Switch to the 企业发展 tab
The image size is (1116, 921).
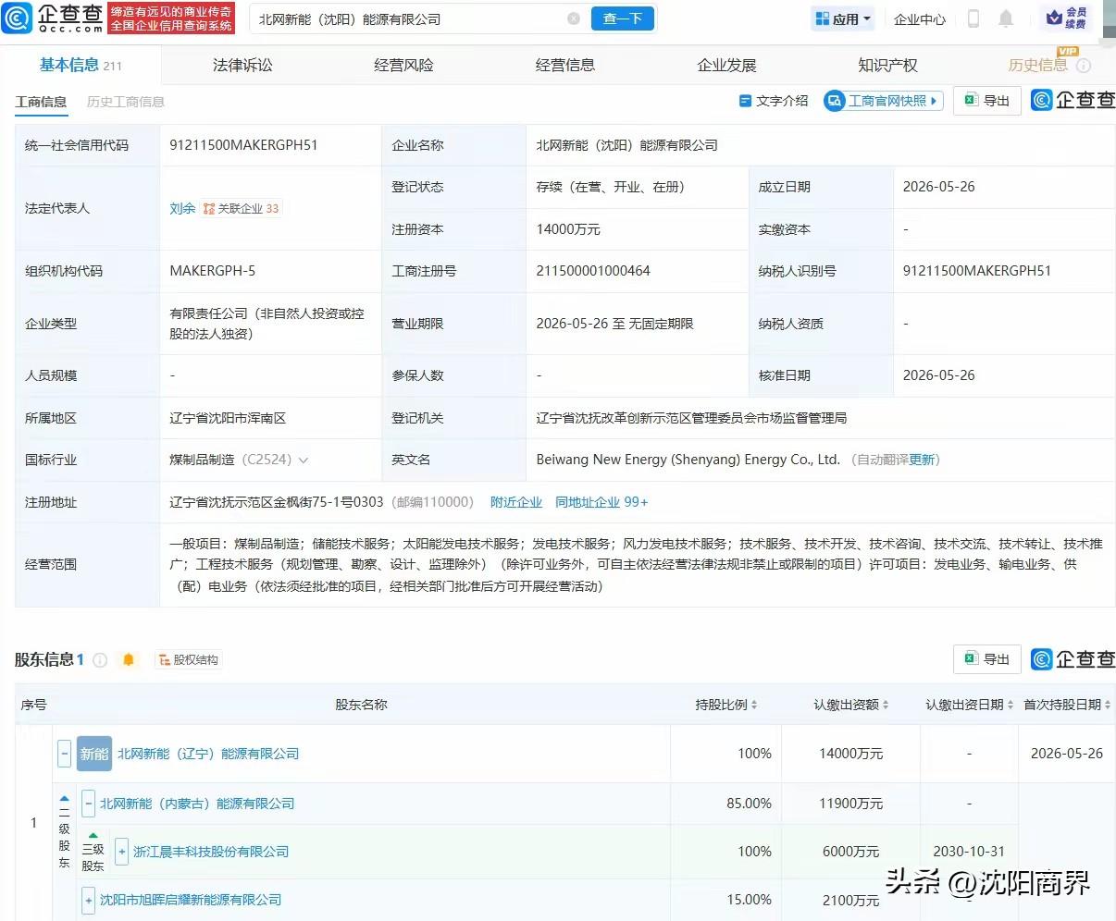[x=726, y=65]
